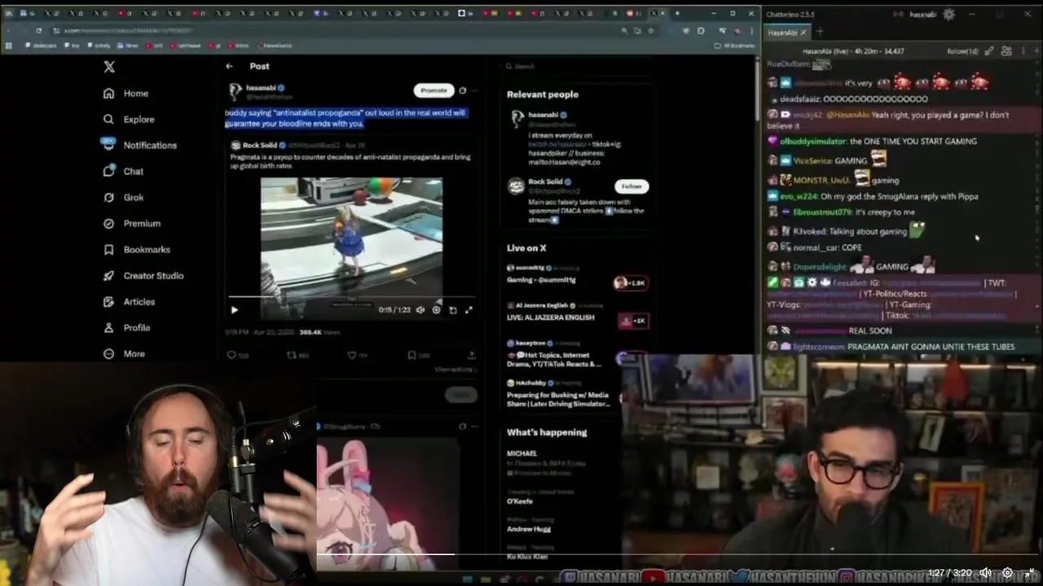Mute the outer video player

(x=985, y=573)
